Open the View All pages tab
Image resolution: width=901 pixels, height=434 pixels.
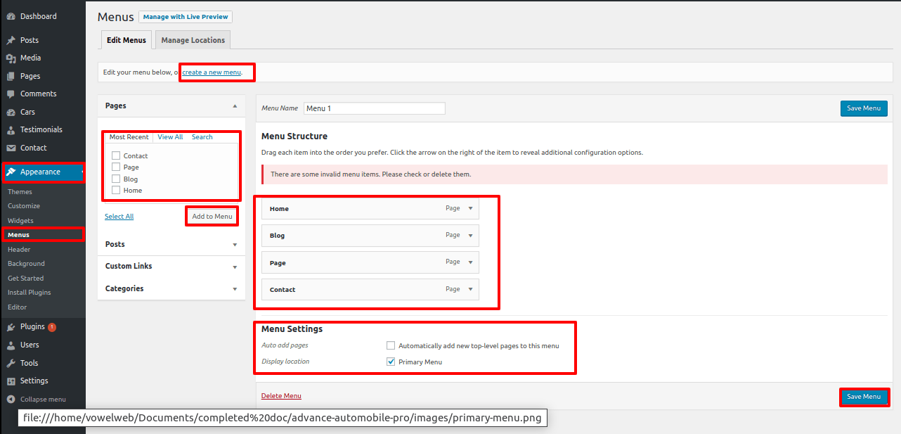(170, 137)
